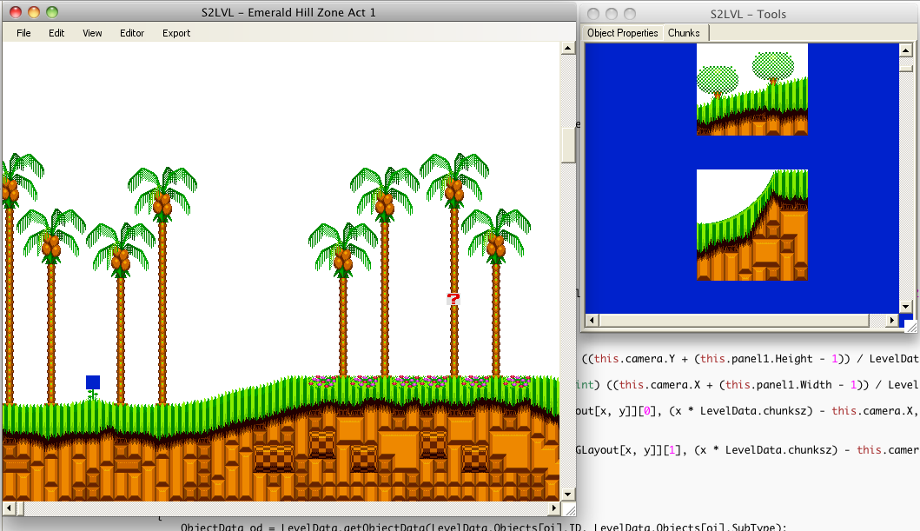Click 'this.panel1.Width' in the background code
920x531 pixels.
click(776, 384)
